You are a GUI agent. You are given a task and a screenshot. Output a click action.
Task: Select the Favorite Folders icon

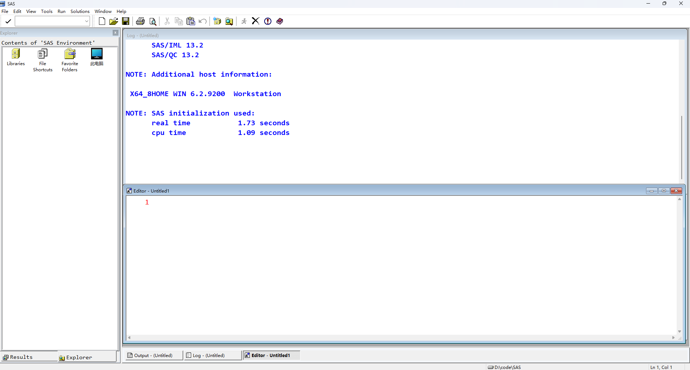(69, 60)
